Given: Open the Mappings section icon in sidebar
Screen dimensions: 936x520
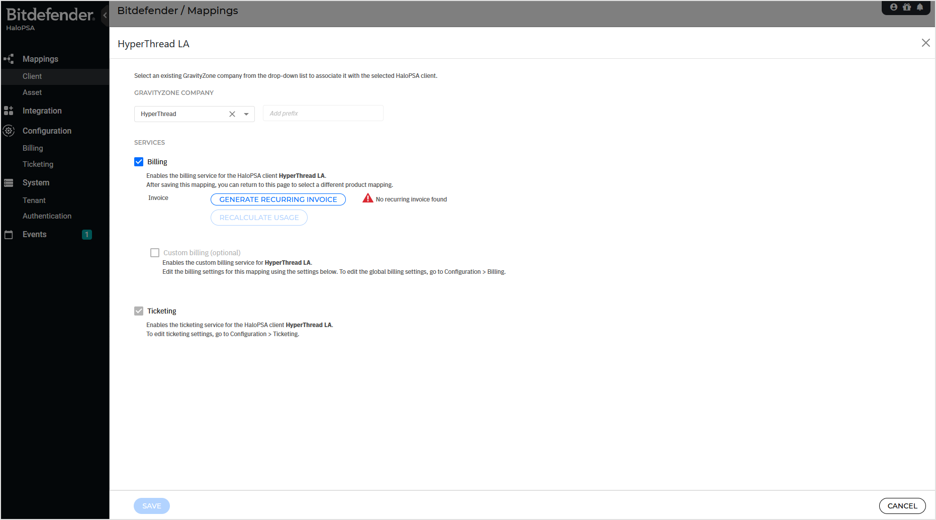Looking at the screenshot, I should tap(9, 59).
